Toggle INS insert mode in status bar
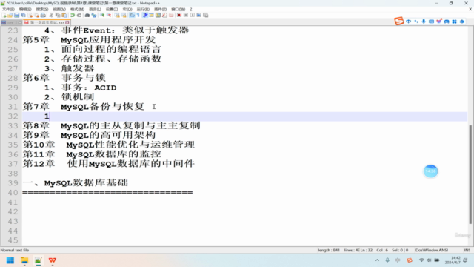Image resolution: width=474 pixels, height=267 pixels. coord(467,250)
